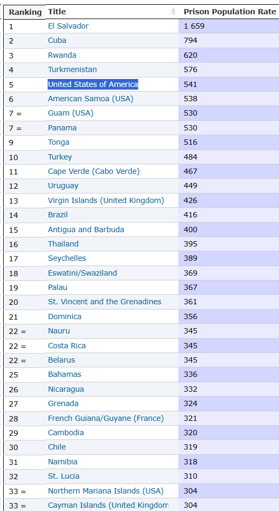Click highlighted United States of America link
Image resolution: width=279 pixels, height=511 pixels.
93,84
